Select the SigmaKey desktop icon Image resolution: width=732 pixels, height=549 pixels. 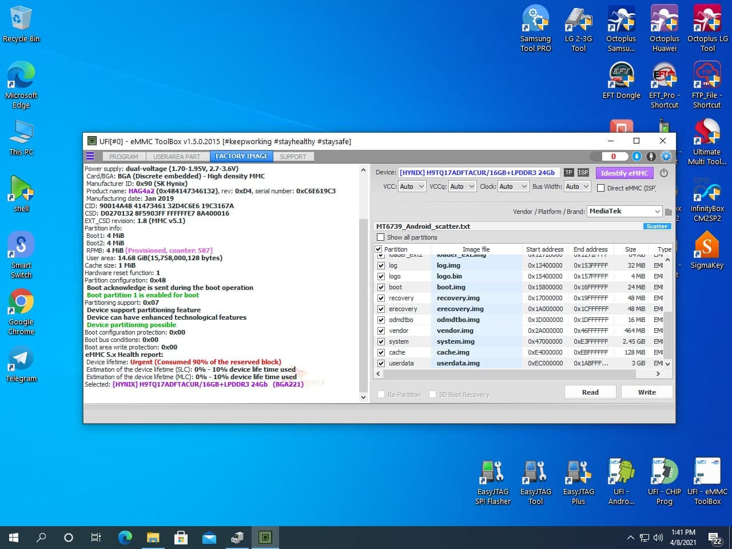(x=707, y=250)
